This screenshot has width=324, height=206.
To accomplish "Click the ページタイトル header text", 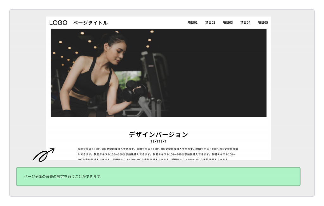I will click(x=90, y=23).
